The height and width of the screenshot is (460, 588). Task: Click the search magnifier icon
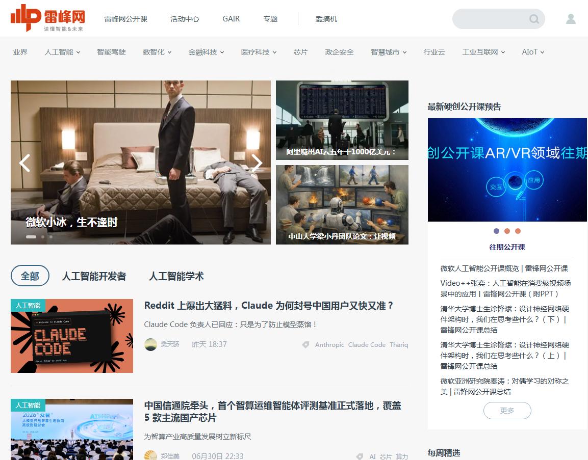coord(534,19)
